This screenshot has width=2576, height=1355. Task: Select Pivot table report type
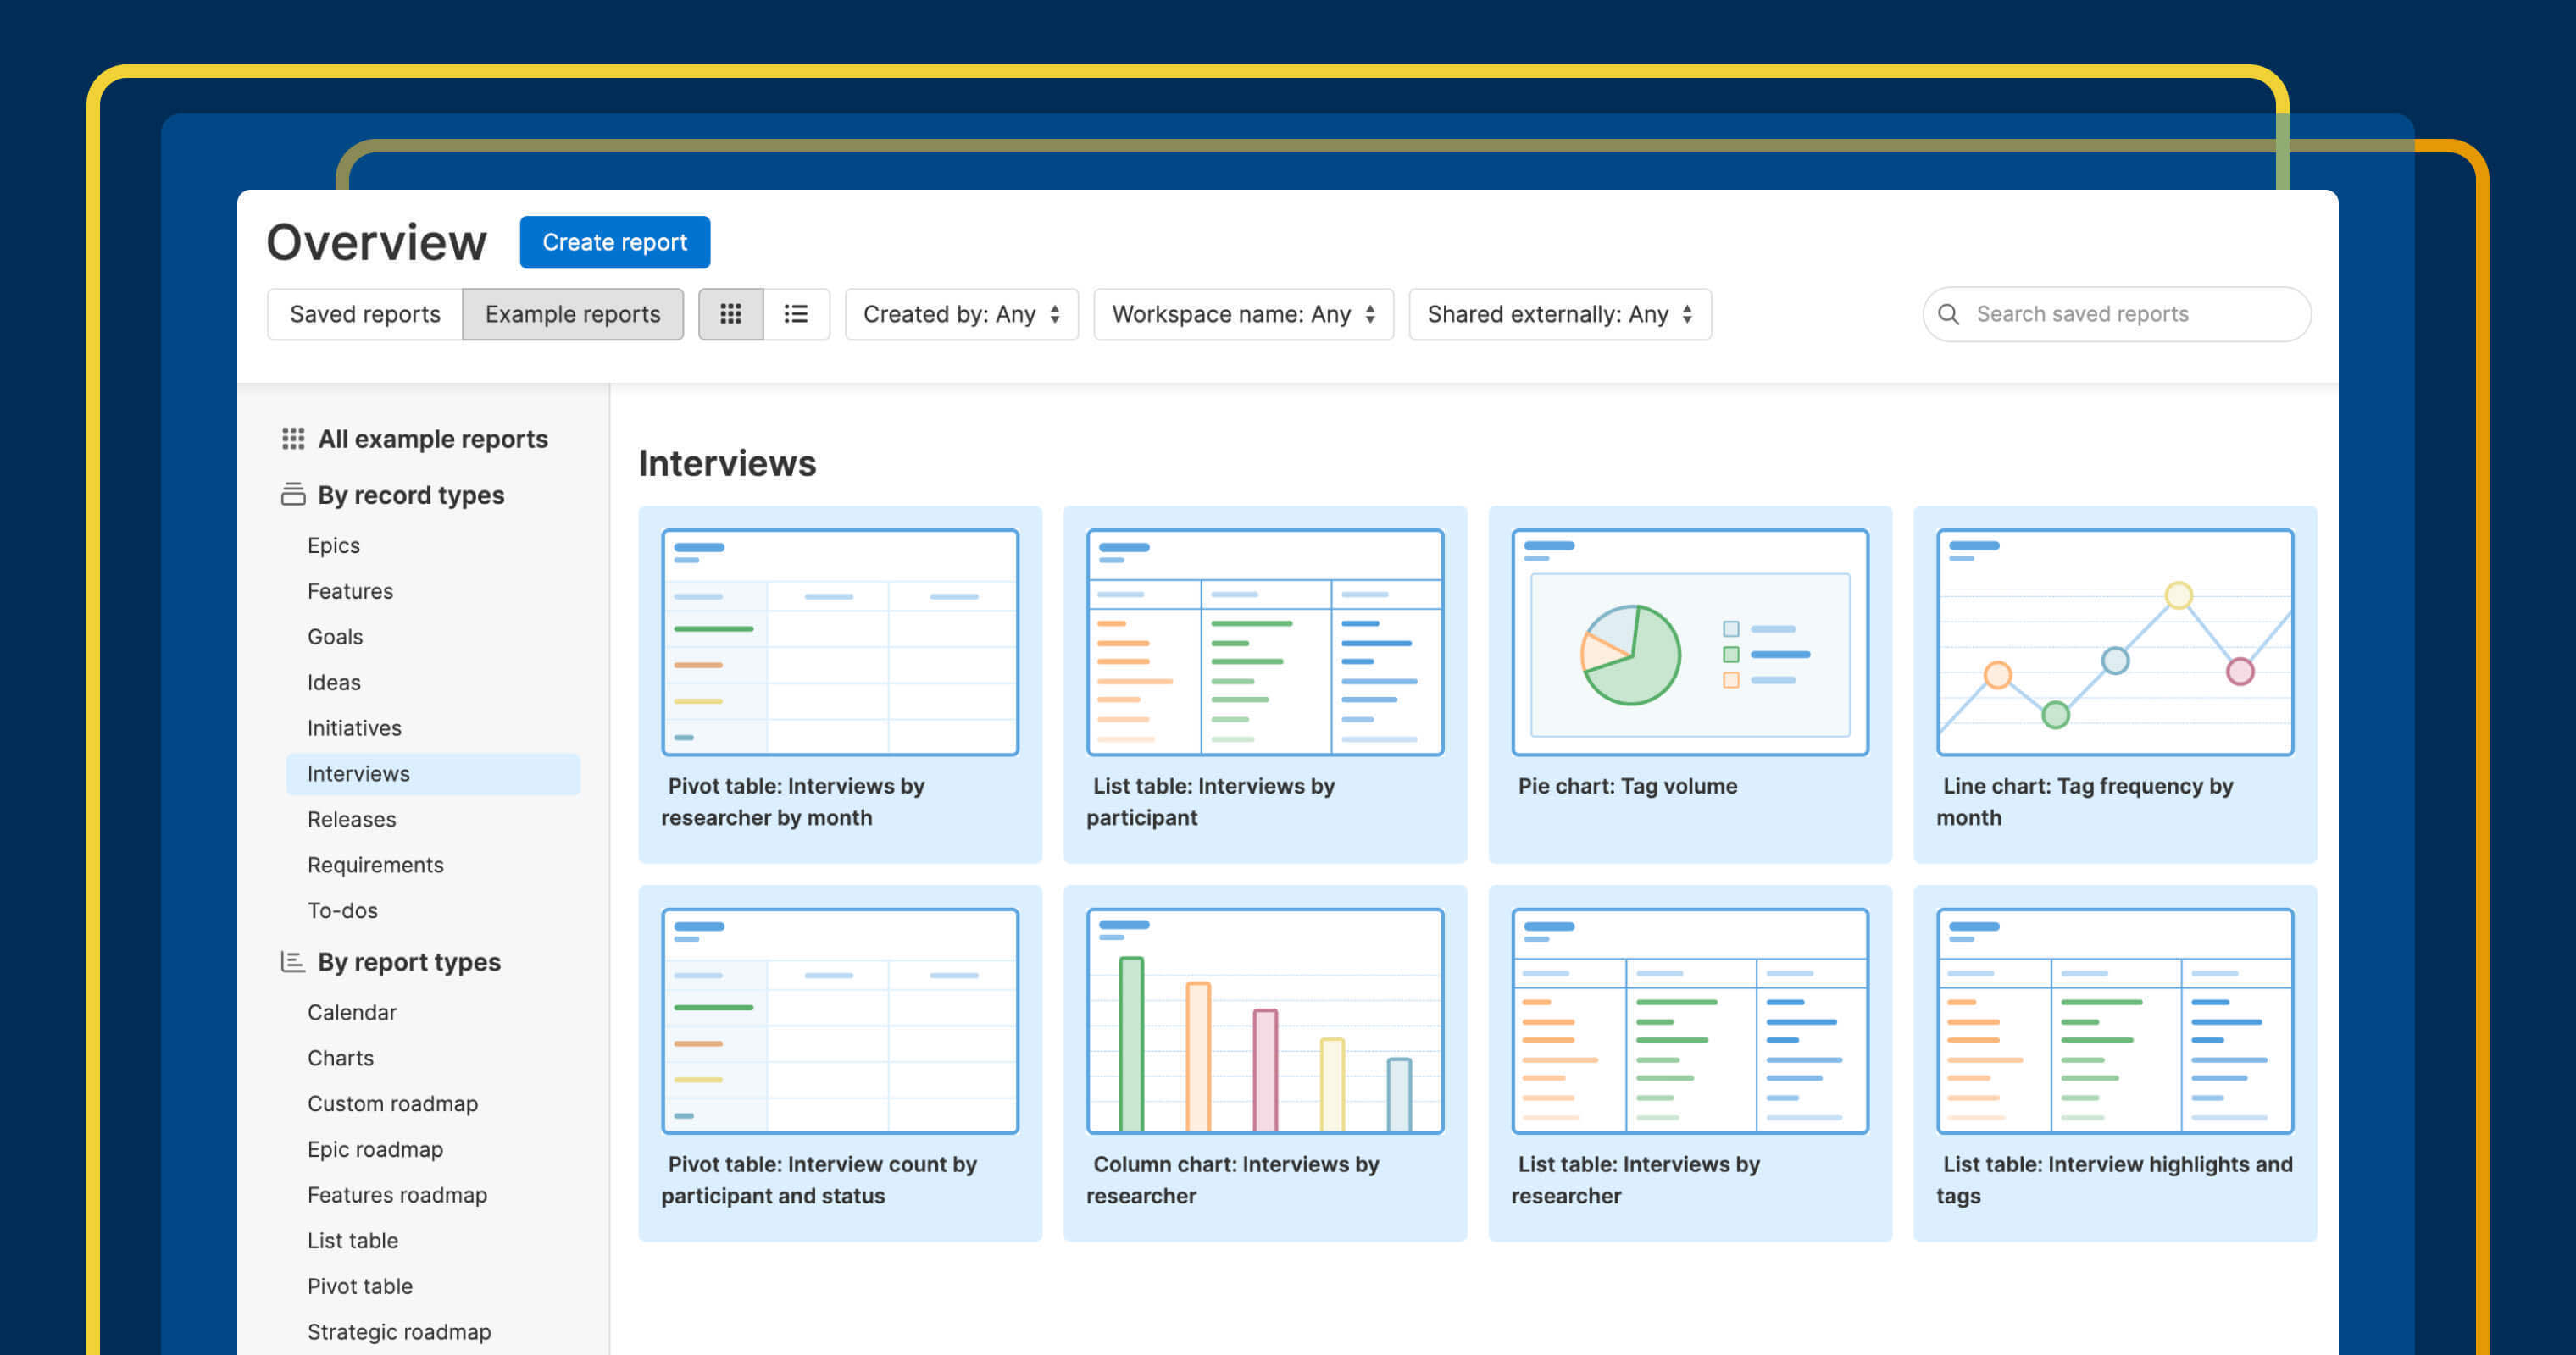pos(360,1286)
